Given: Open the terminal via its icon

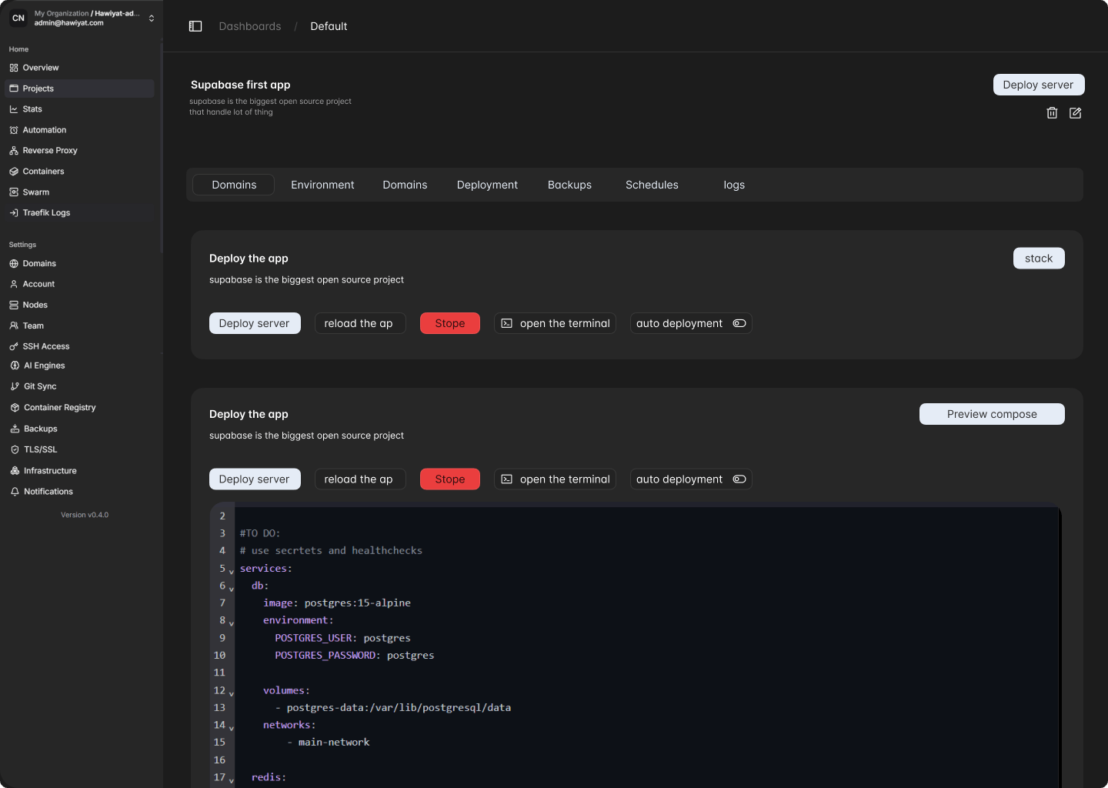Looking at the screenshot, I should [506, 323].
